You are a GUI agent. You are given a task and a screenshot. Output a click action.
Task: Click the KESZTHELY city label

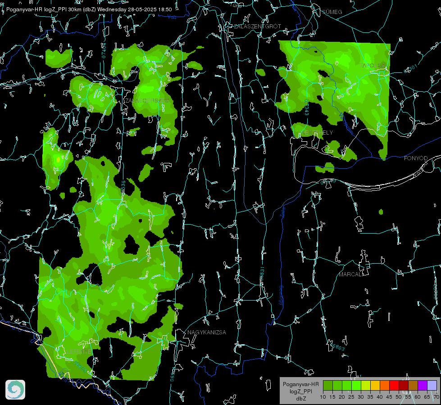click(x=317, y=132)
